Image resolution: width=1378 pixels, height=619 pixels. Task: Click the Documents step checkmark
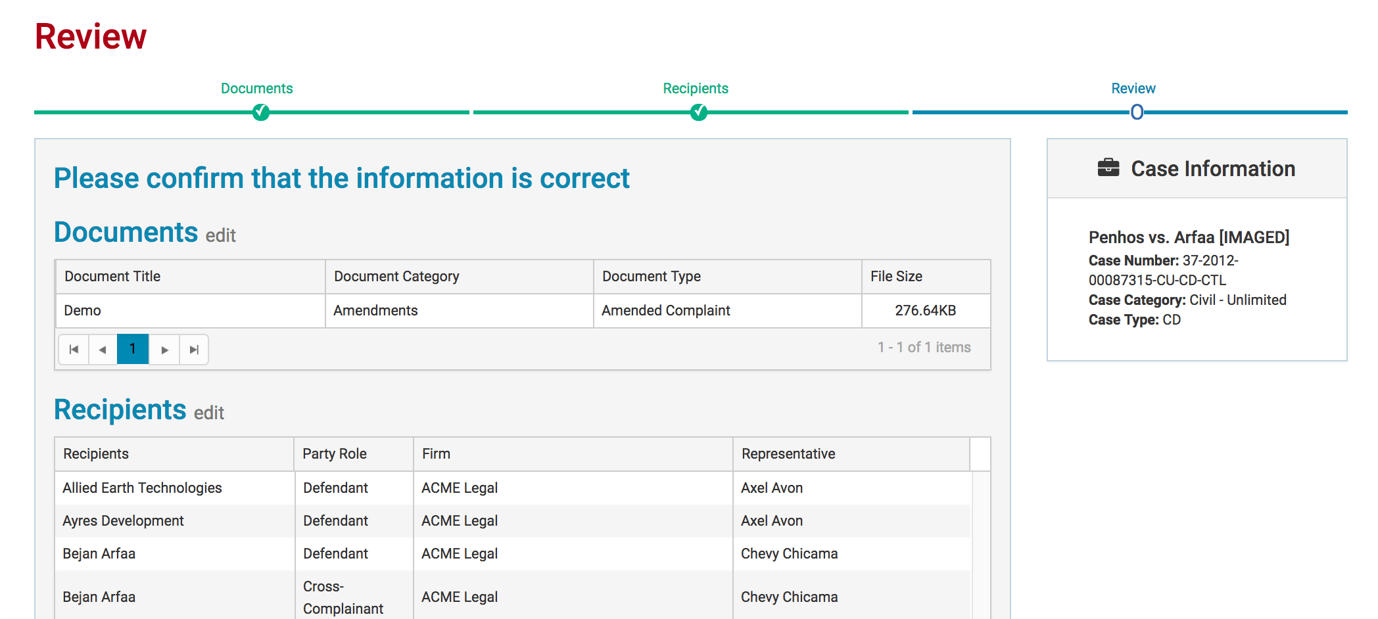point(261,112)
